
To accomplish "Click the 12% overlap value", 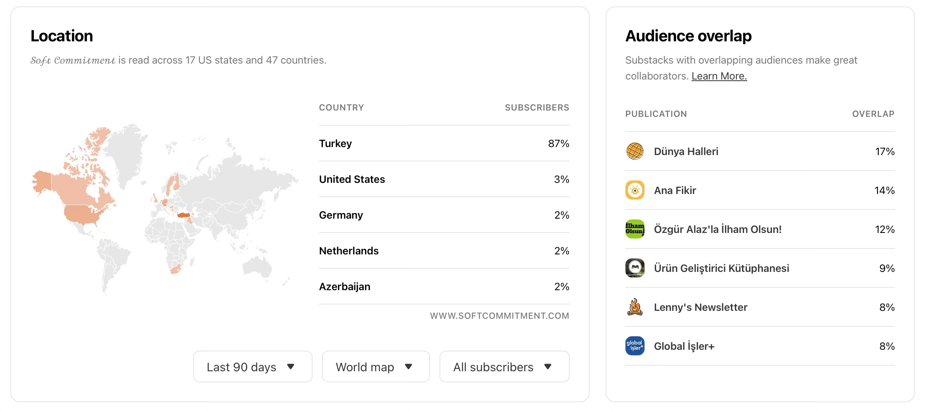I will point(885,229).
